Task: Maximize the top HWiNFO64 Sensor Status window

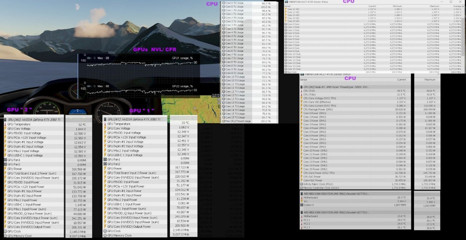Action: click(451, 2)
